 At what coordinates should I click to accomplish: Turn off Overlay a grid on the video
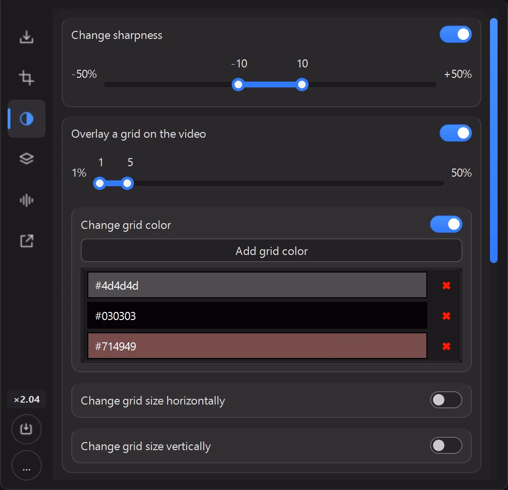pyautogui.click(x=455, y=133)
